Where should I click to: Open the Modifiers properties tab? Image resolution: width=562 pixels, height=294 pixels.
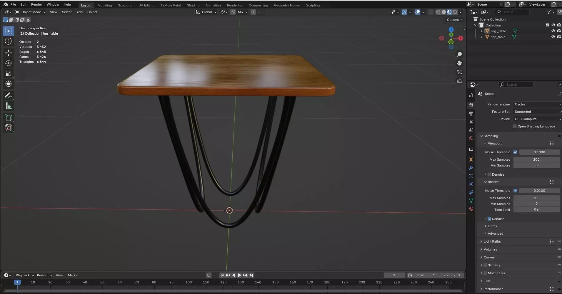click(471, 168)
